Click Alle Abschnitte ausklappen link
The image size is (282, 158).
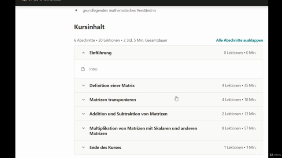(x=239, y=40)
